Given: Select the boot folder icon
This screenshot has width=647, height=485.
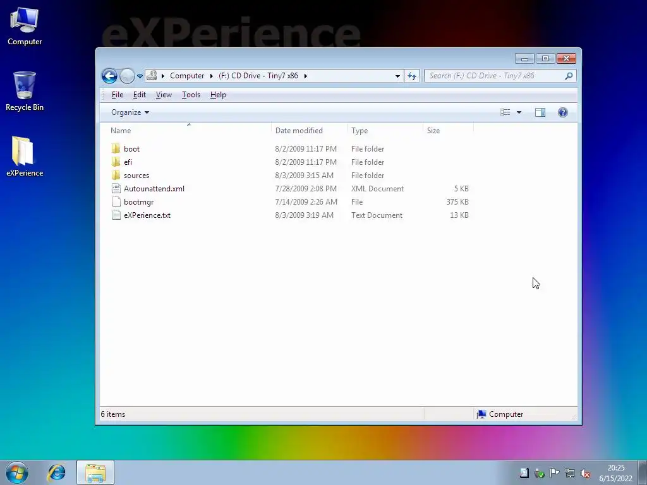Looking at the screenshot, I should (x=116, y=148).
